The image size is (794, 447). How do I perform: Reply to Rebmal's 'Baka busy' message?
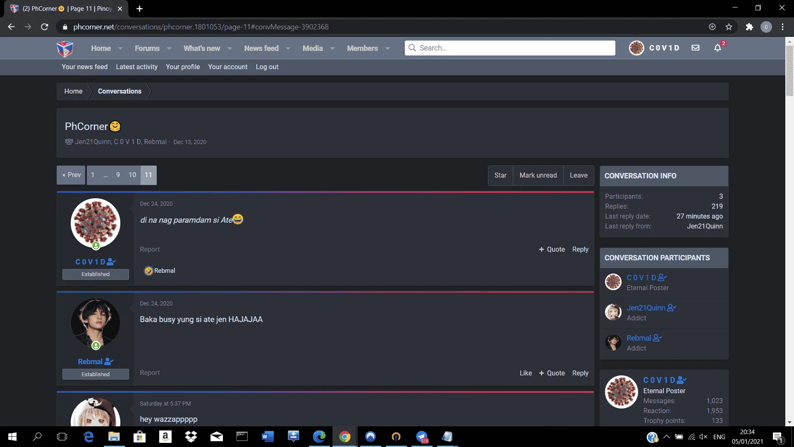[580, 373]
